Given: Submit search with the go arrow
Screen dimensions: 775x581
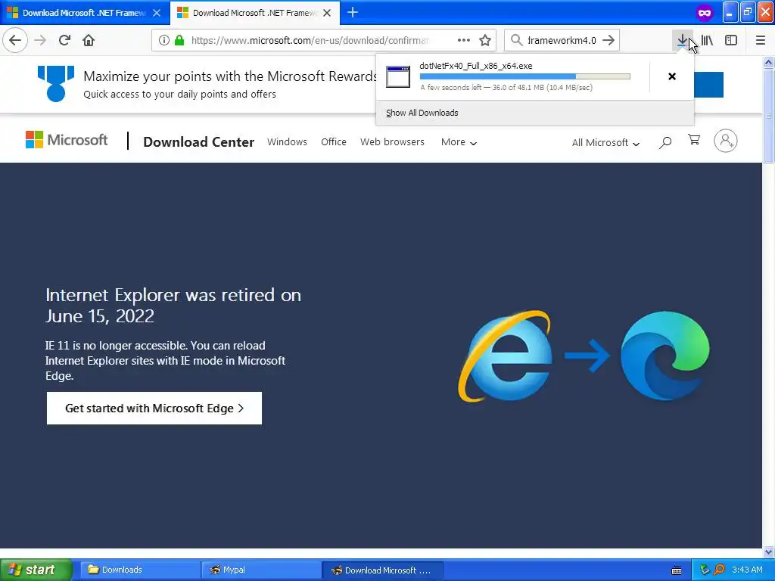Looking at the screenshot, I should coord(609,40).
